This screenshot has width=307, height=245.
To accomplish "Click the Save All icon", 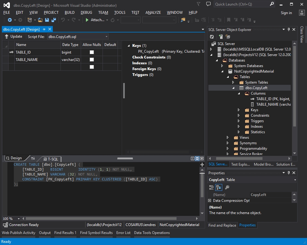I will point(53,20).
